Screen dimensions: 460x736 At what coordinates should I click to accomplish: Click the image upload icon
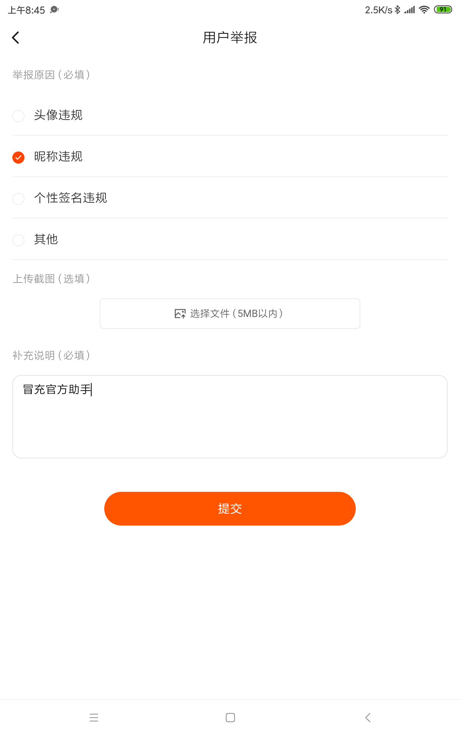coord(180,314)
